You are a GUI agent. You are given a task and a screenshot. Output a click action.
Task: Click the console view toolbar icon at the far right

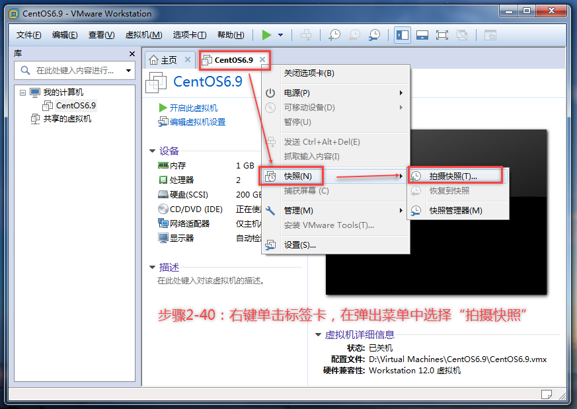tap(490, 35)
